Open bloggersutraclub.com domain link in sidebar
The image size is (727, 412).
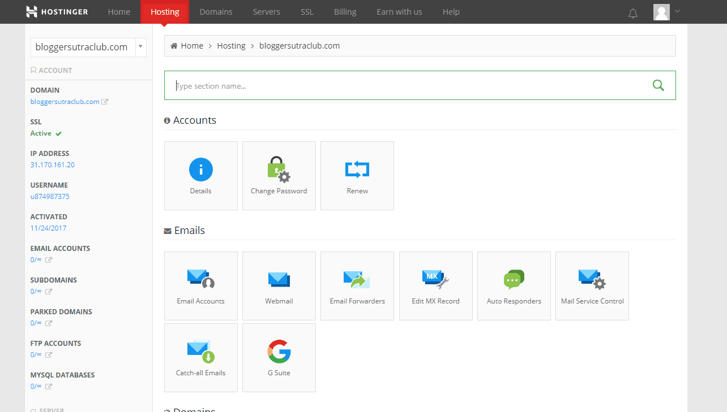(65, 102)
